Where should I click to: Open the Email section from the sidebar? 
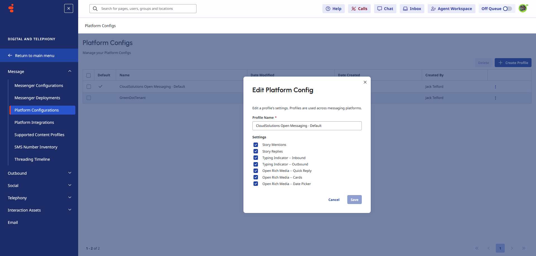pos(13,222)
